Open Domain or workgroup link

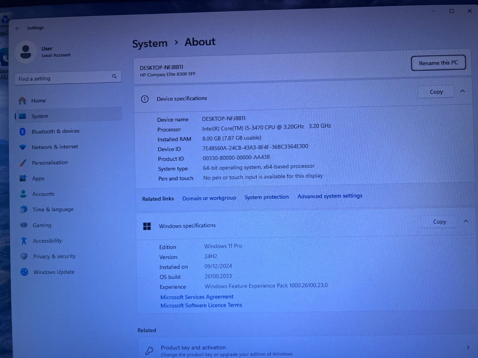(x=209, y=198)
